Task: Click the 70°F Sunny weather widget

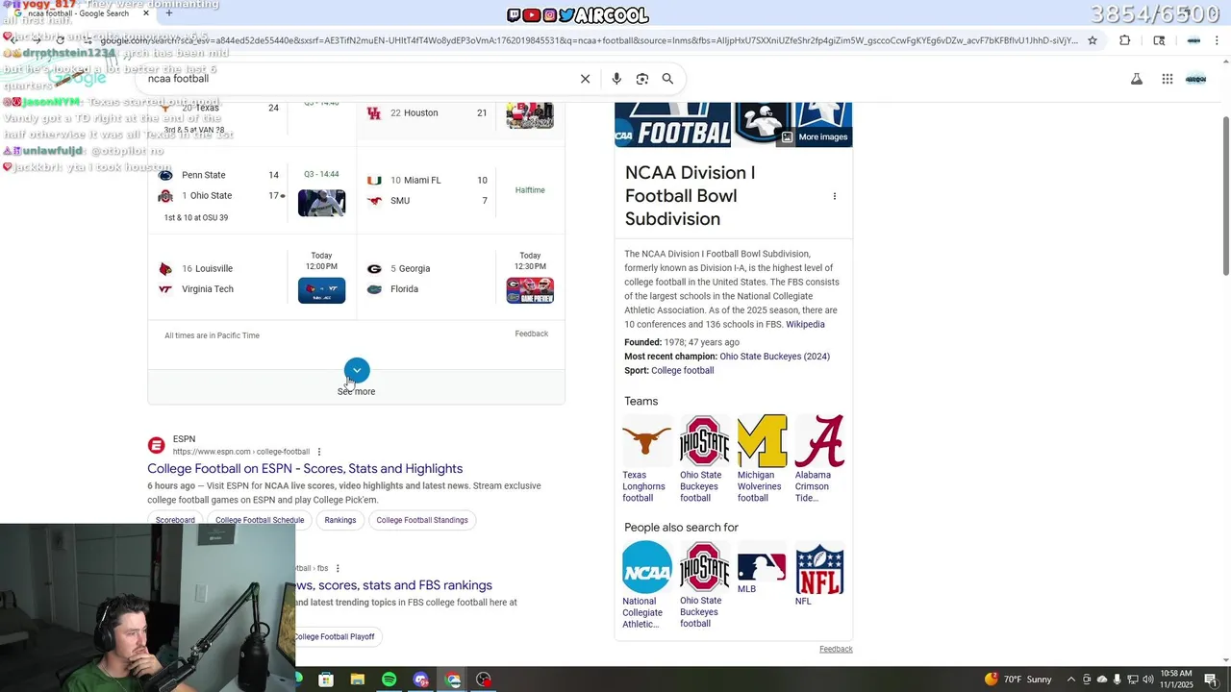Action: (1018, 680)
